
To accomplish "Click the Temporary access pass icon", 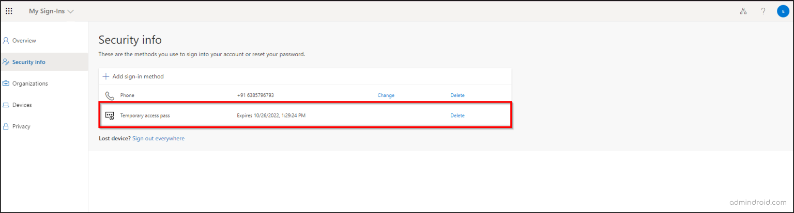I will pyautogui.click(x=110, y=116).
